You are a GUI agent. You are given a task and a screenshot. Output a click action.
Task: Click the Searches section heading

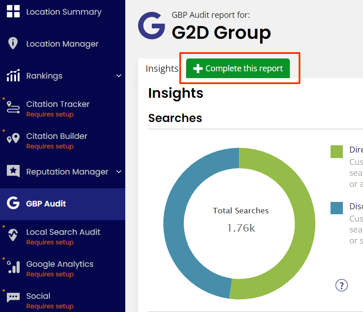(175, 118)
